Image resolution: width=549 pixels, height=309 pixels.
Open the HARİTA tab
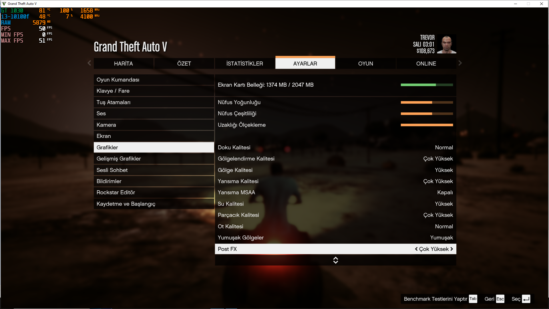tap(124, 64)
